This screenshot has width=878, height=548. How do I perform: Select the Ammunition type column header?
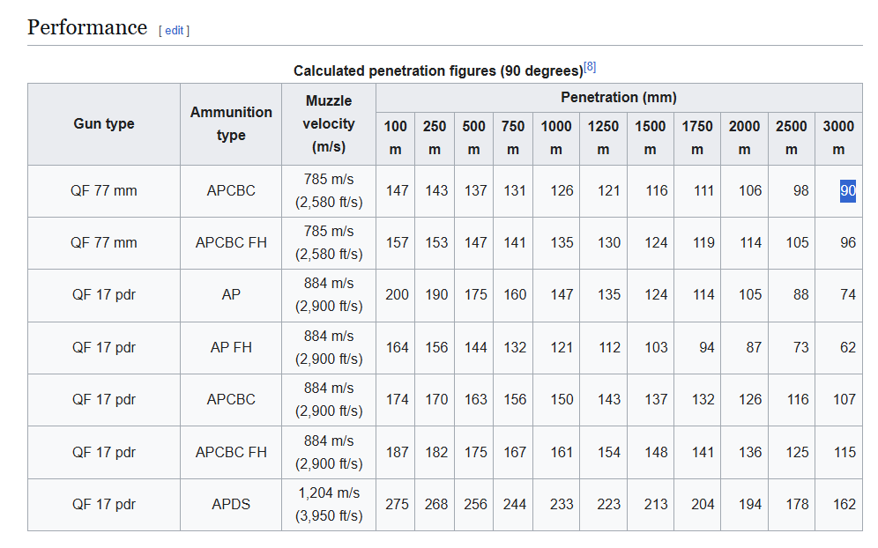click(x=231, y=124)
